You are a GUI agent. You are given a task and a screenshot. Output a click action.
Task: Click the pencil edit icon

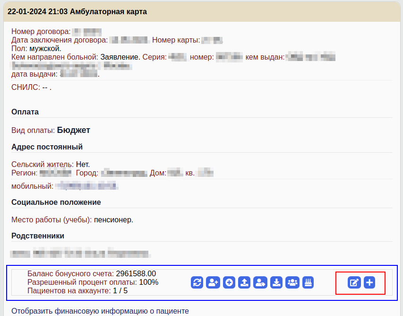click(x=354, y=283)
